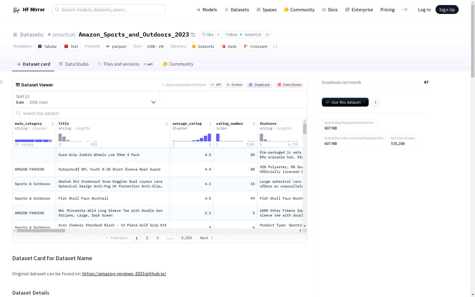The width and height of the screenshot is (475, 297).
Task: Select the Sure-Grip Zombie Wheels title cell
Action: coord(113,155)
